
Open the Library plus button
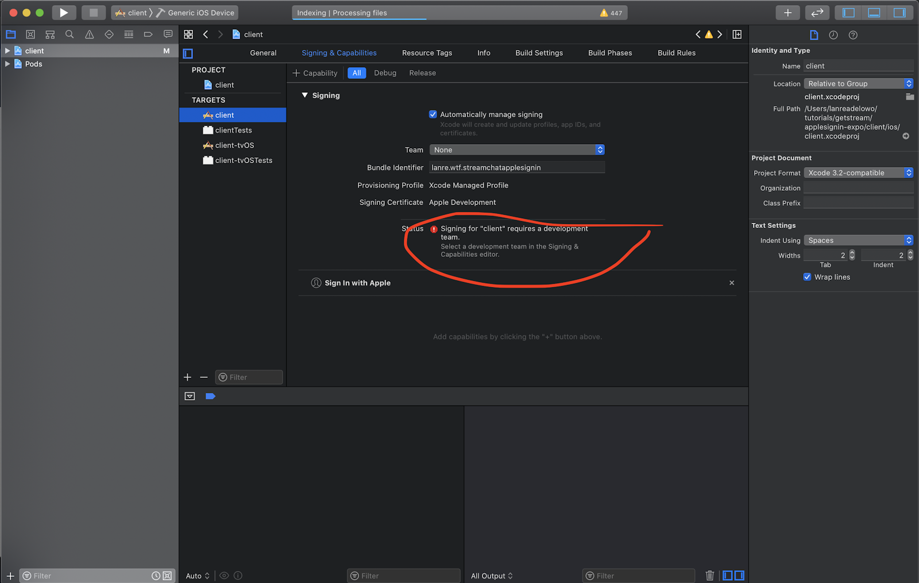point(787,13)
